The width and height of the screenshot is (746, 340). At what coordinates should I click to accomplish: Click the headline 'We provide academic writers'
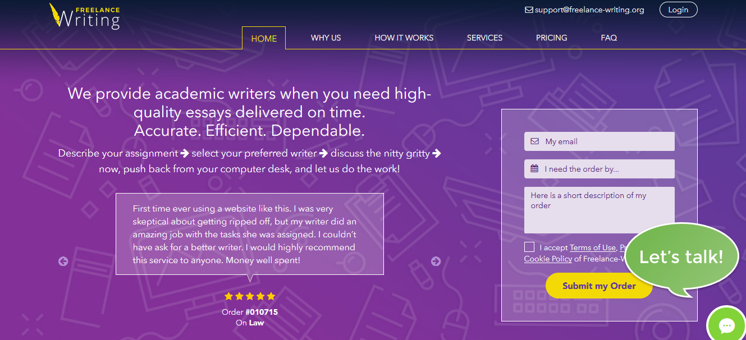[x=250, y=112]
